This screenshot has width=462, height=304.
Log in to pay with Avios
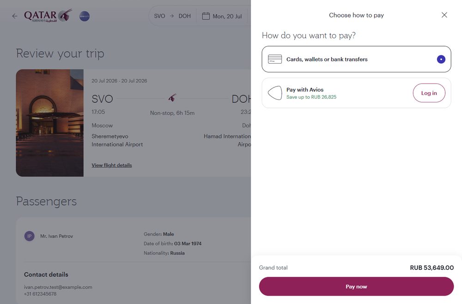tap(429, 93)
